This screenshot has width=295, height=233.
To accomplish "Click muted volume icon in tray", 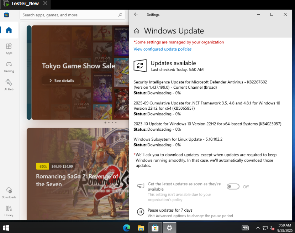I will coord(272,228).
